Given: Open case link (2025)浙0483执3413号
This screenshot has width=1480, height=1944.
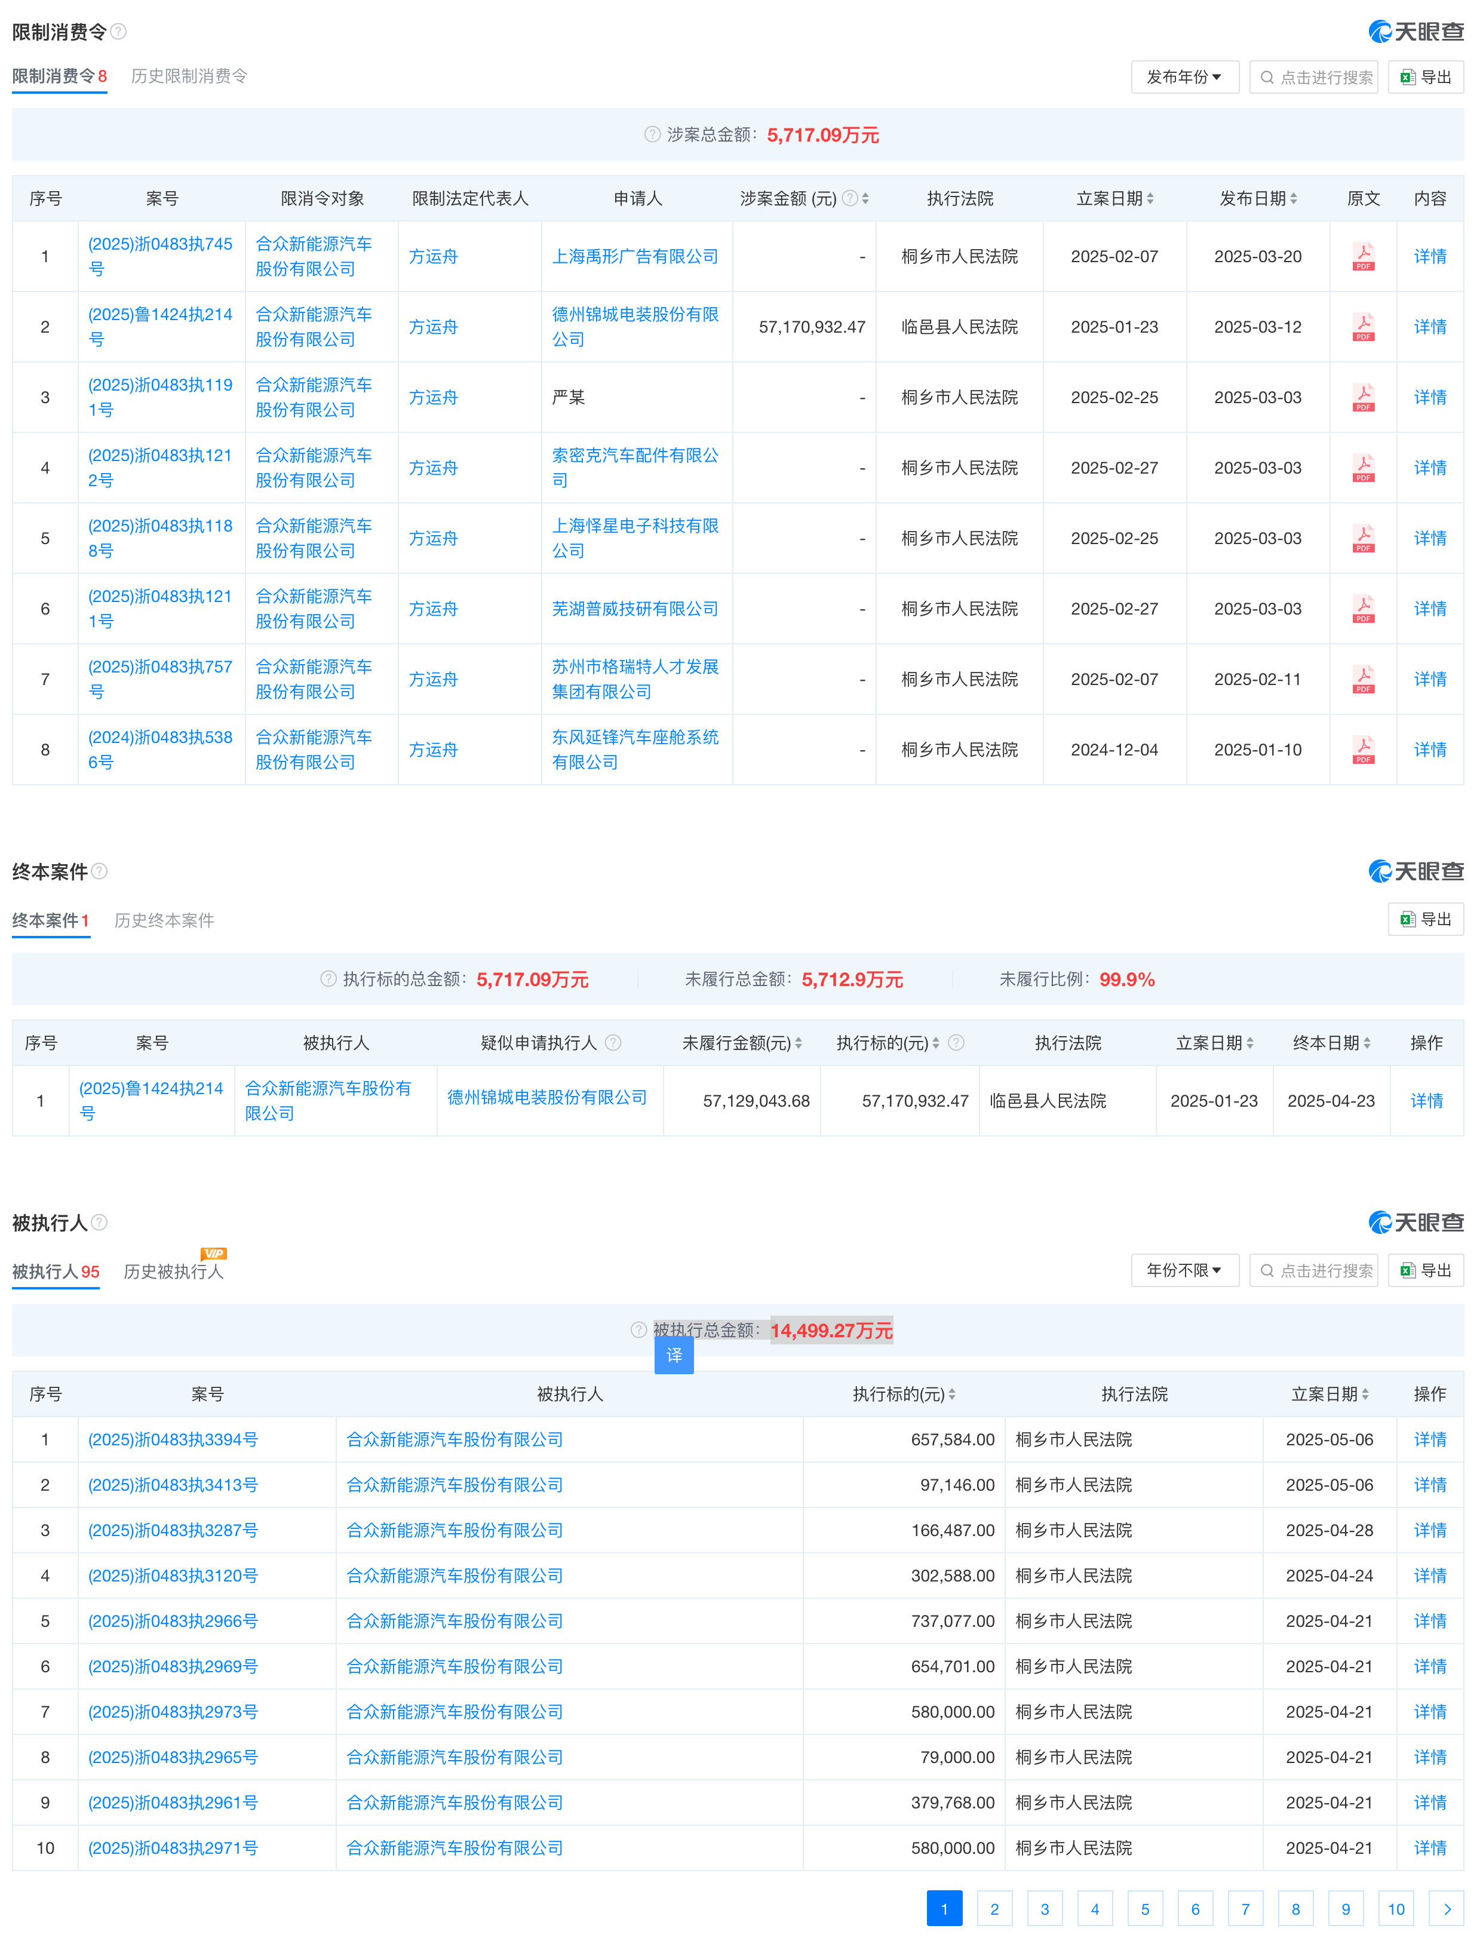Looking at the screenshot, I should (x=173, y=1484).
